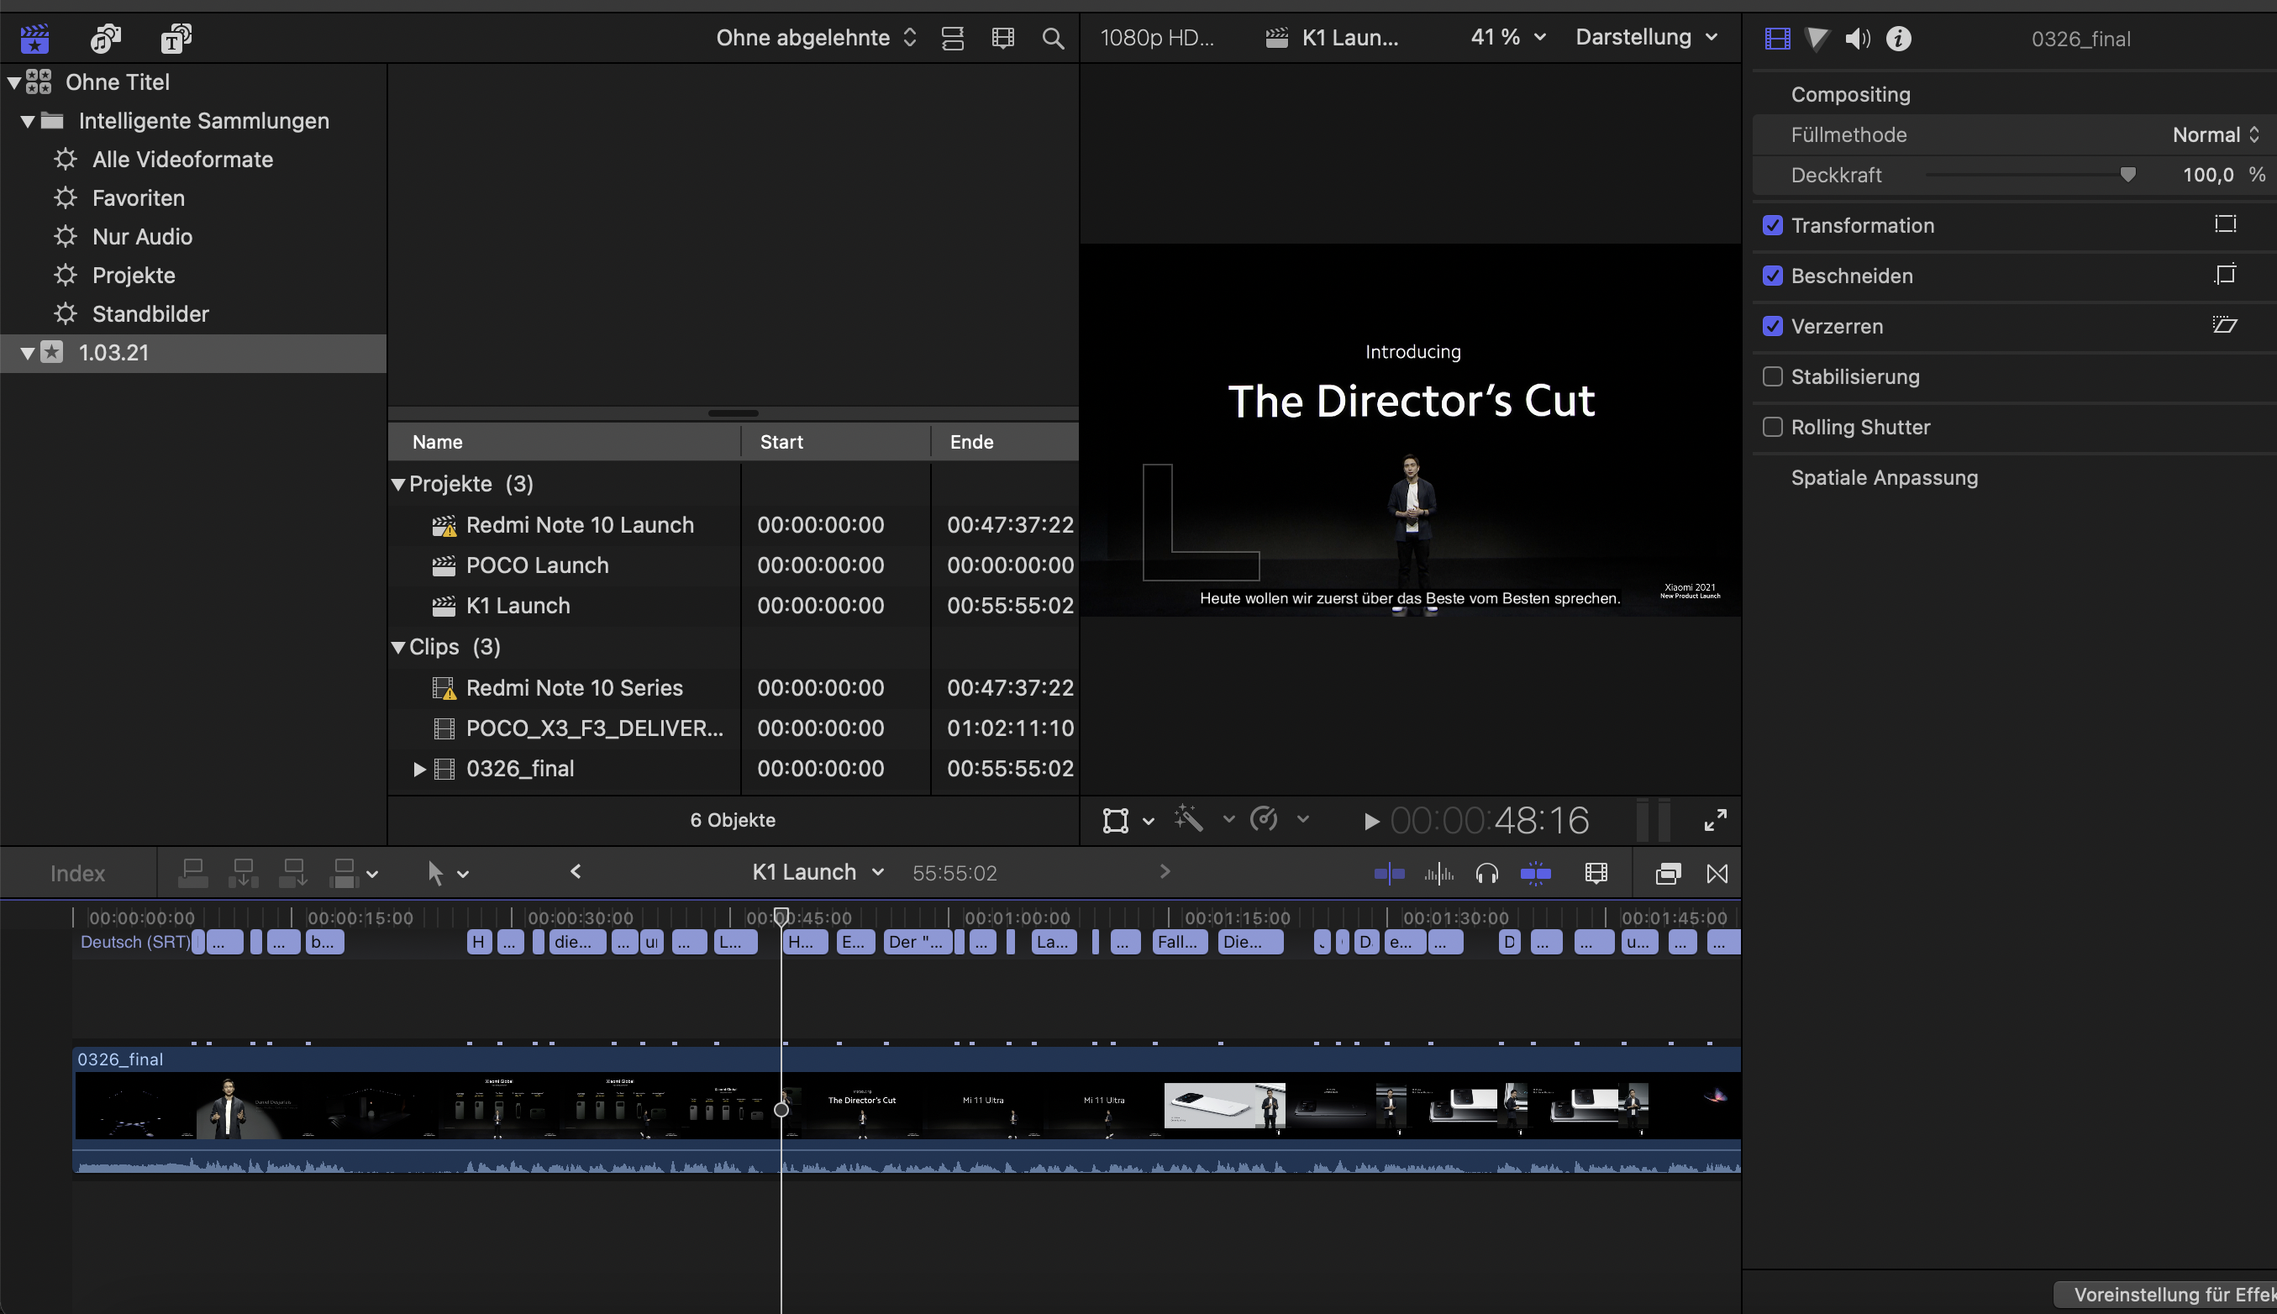Play the viewer with the play button
The image size is (2277, 1314).
[1371, 820]
